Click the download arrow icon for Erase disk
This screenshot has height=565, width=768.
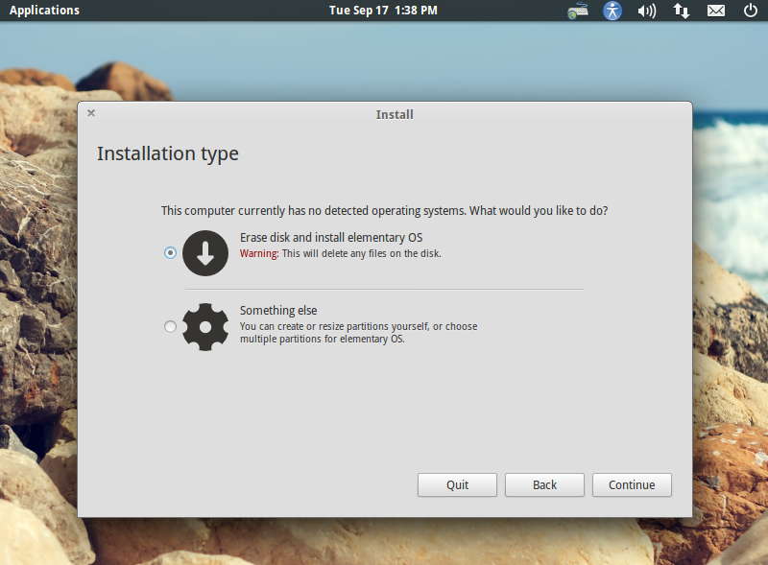(x=205, y=253)
